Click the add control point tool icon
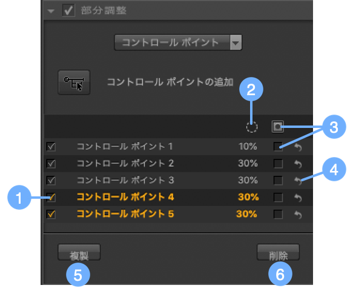Screen dimensions: 353x288 [74, 82]
